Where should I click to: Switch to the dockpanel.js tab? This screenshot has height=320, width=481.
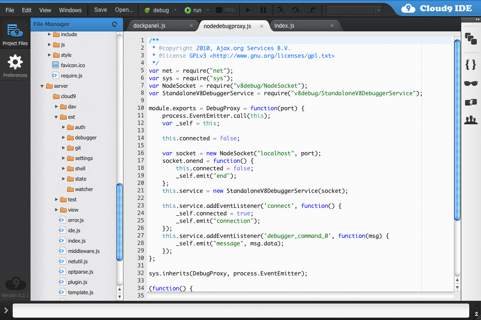149,26
